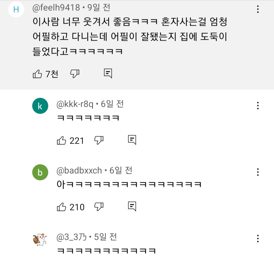The image size is (274, 261).
Task: Reply to the @kkk-r8q comment
Action: (132, 140)
